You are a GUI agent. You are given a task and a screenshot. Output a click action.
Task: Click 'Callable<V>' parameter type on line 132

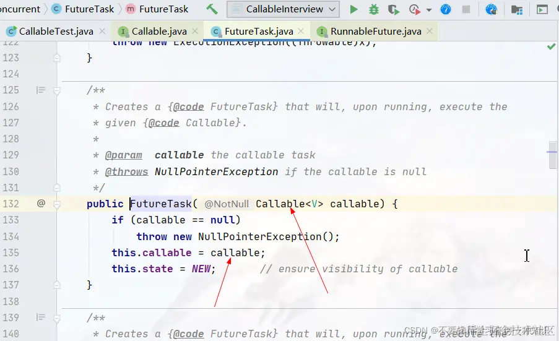(x=290, y=204)
